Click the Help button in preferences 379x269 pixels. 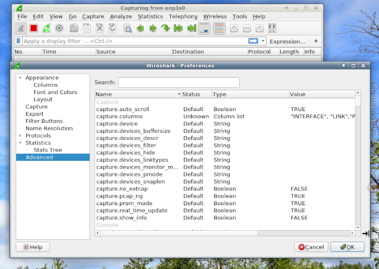coord(33,247)
